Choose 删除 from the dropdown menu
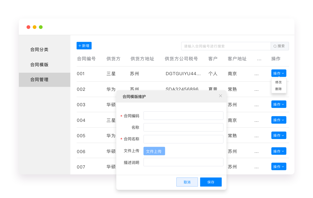The image size is (313, 198). (279, 89)
